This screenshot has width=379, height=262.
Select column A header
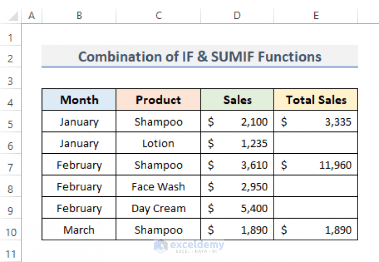[32, 15]
